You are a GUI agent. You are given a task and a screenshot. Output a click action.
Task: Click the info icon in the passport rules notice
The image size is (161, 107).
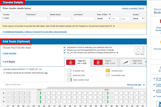coord(114,26)
